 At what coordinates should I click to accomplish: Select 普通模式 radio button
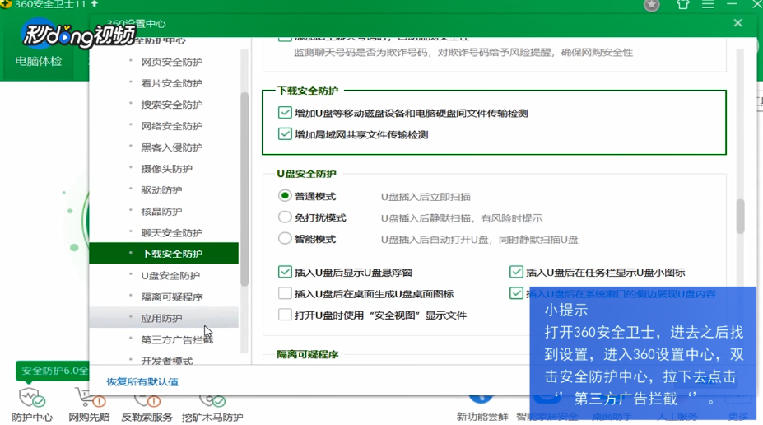coord(285,196)
